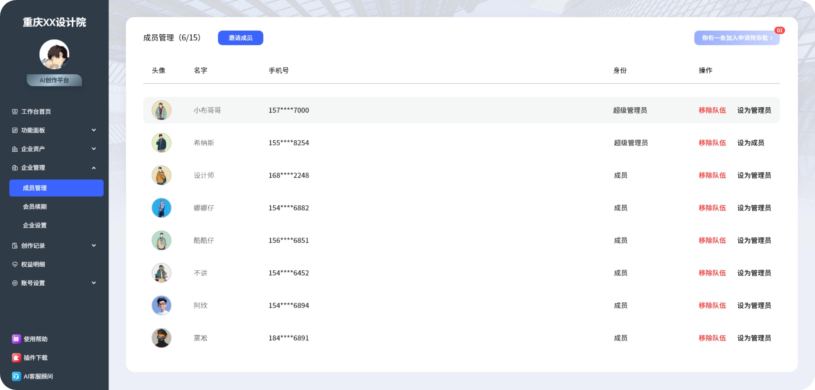
Task: Open 不讲's avatar image
Action: [x=161, y=273]
